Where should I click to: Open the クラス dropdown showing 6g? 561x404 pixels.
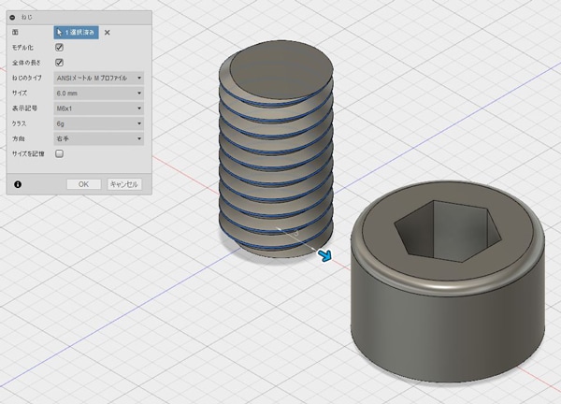click(x=99, y=123)
